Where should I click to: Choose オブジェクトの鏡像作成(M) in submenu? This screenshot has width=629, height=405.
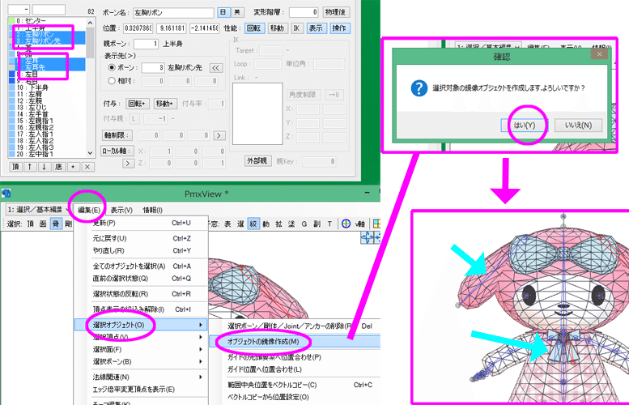[x=295, y=342]
